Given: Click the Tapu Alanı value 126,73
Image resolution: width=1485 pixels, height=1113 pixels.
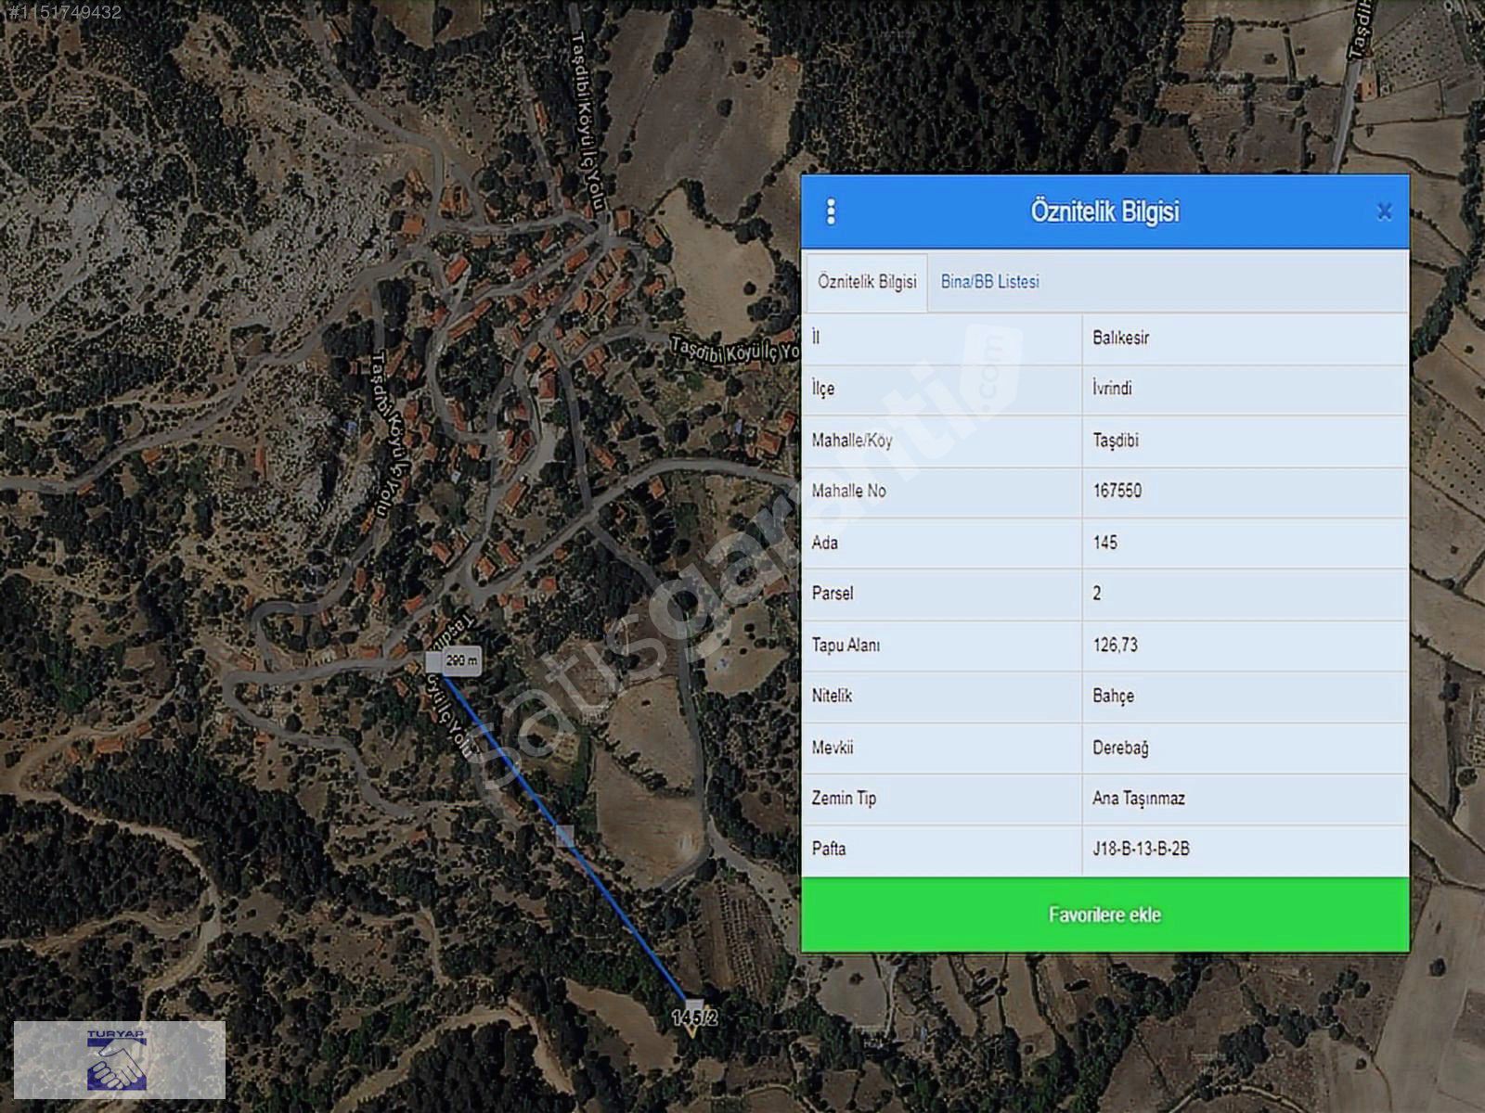Looking at the screenshot, I should tap(1115, 645).
